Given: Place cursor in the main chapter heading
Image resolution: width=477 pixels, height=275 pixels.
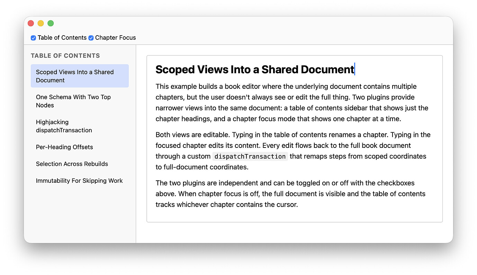Looking at the screenshot, I should click(254, 69).
